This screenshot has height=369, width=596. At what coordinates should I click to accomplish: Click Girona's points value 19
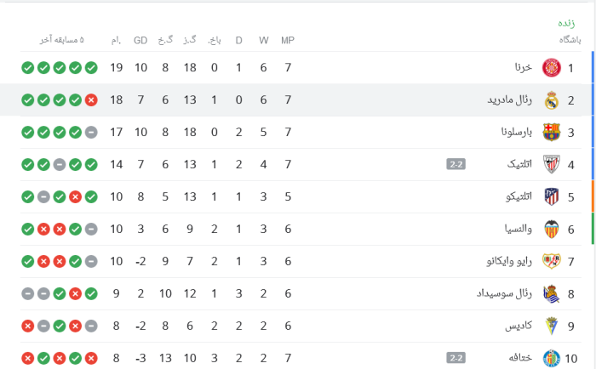117,67
